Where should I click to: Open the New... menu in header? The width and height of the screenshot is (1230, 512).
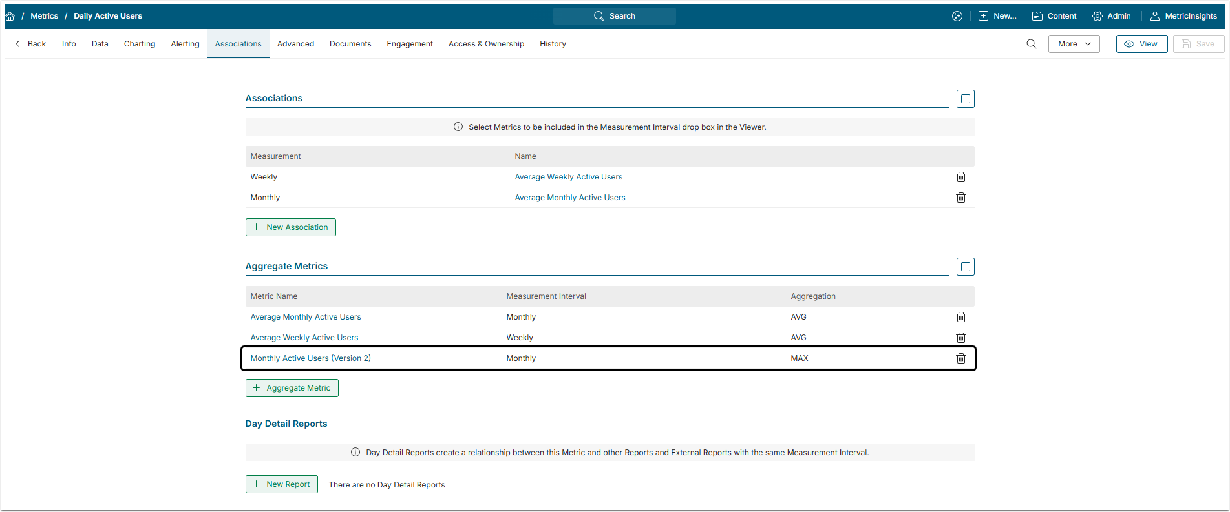pos(997,16)
